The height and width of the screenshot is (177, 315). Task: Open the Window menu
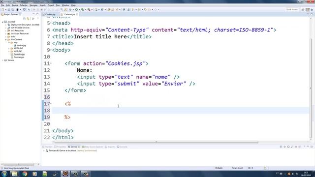pyautogui.click(x=65, y=5)
